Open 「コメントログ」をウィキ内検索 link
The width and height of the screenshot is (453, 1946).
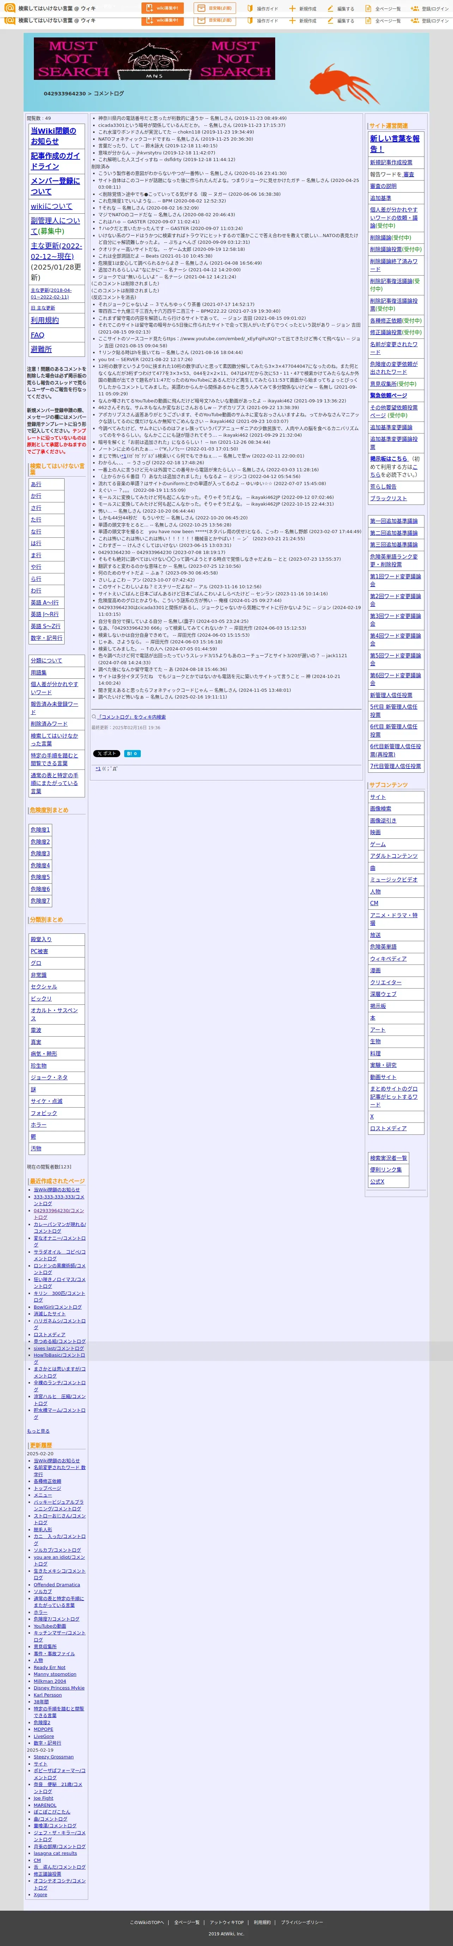132,717
